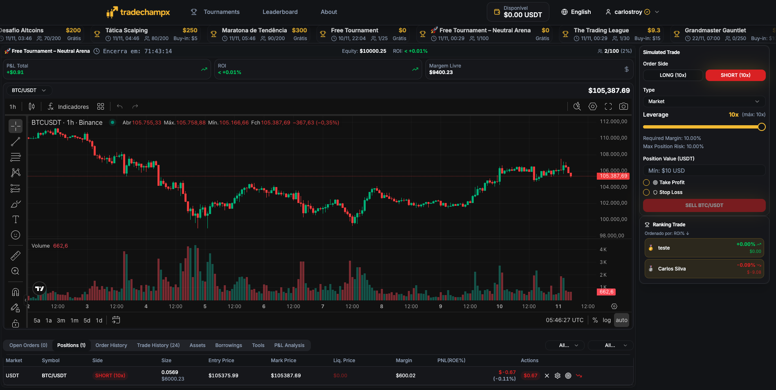Select the Emoji drawing tool
This screenshot has height=390, width=776.
[x=16, y=235]
